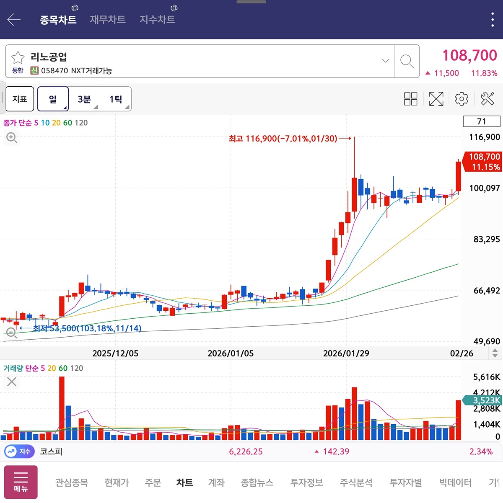Expand chart to fullscreen
Image resolution: width=503 pixels, height=503 pixels.
pos(436,99)
